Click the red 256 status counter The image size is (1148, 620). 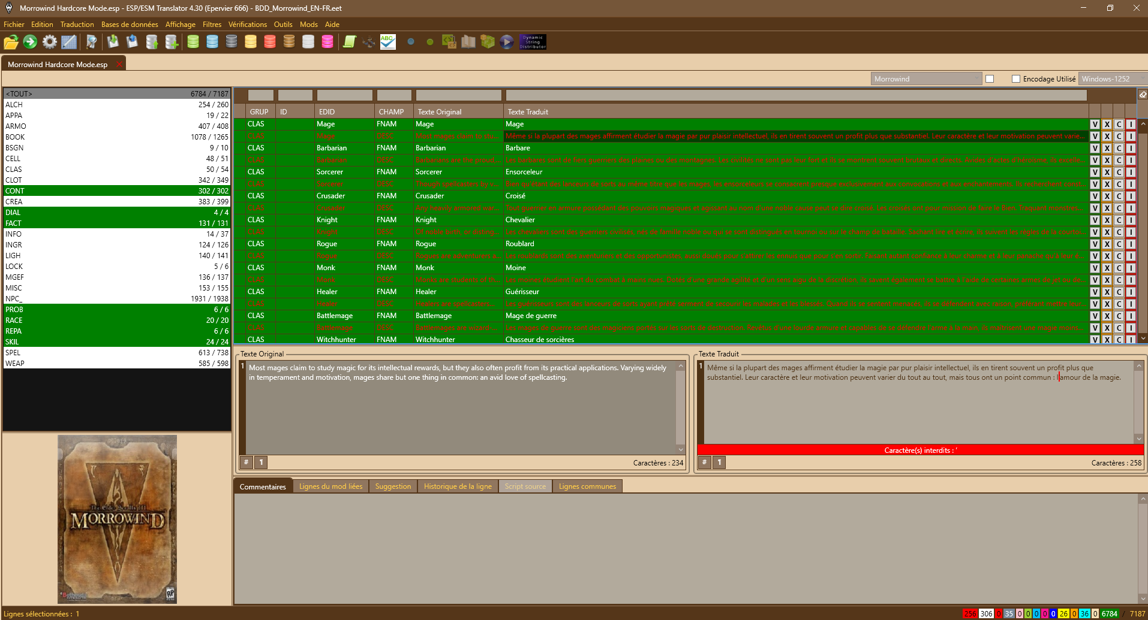[x=970, y=614]
